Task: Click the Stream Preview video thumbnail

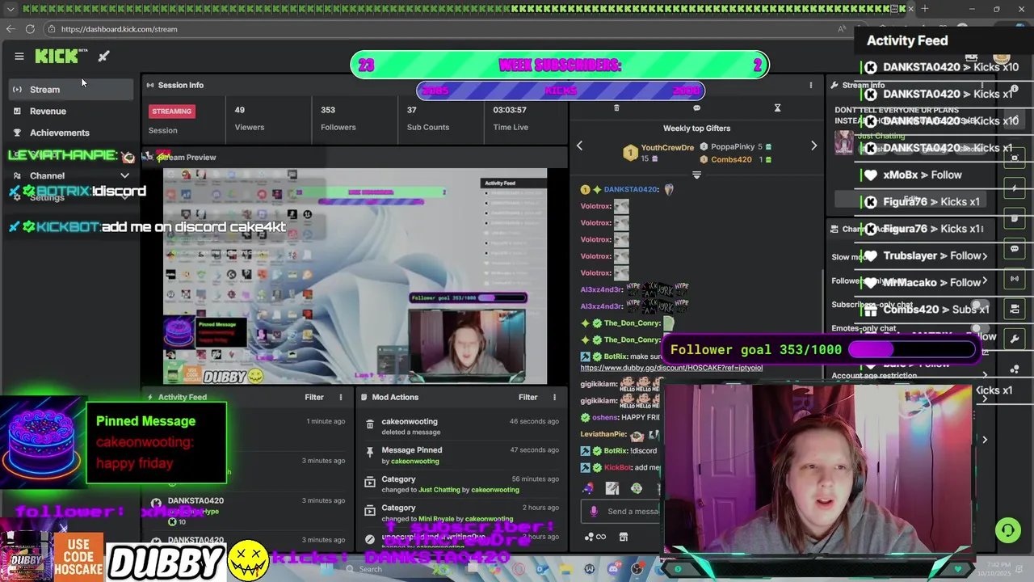Action: coord(355,276)
